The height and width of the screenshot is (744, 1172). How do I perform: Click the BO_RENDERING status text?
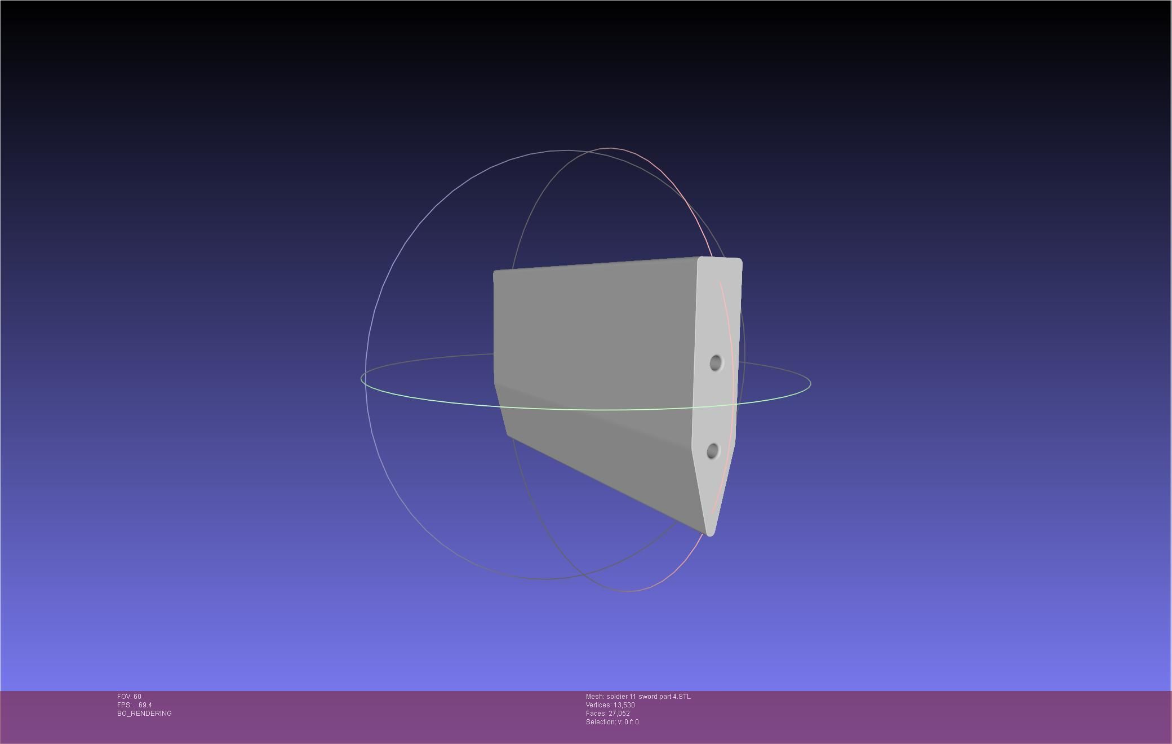(x=144, y=714)
